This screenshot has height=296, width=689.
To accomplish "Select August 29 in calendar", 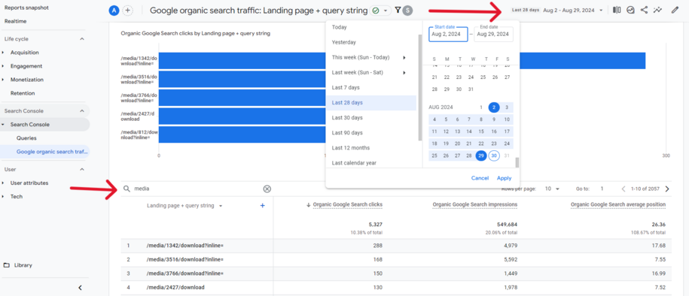I will click(481, 156).
